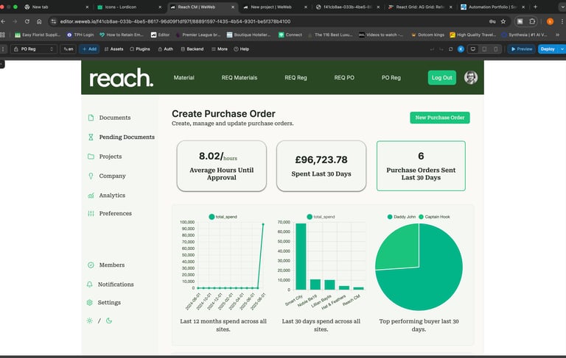Open the Documents sidebar item
The image size is (566, 358).
pos(109,118)
